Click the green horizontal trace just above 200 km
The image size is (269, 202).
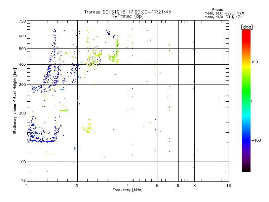pyautogui.click(x=64, y=110)
